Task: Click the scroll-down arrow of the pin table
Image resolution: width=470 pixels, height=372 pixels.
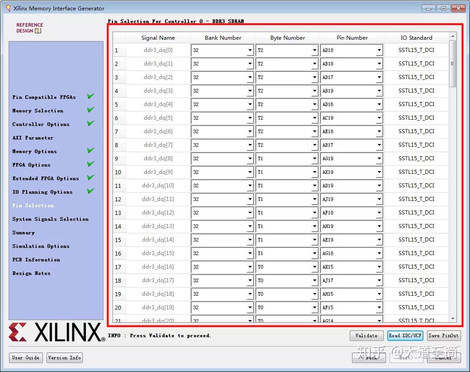Action: tap(452, 318)
